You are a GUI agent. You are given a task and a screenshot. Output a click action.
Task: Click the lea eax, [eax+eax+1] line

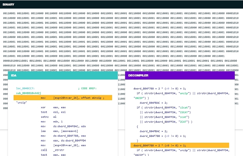(x=59, y=131)
